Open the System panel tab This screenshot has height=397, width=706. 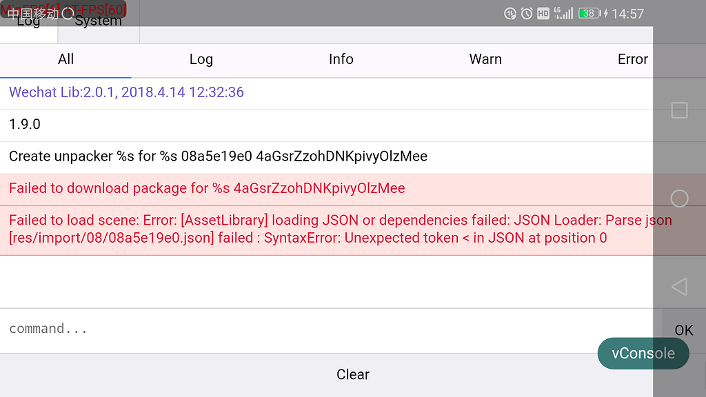coord(99,21)
